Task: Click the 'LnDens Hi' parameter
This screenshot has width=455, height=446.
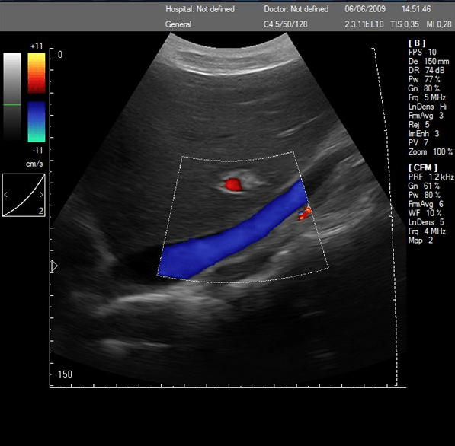Action: click(x=428, y=107)
